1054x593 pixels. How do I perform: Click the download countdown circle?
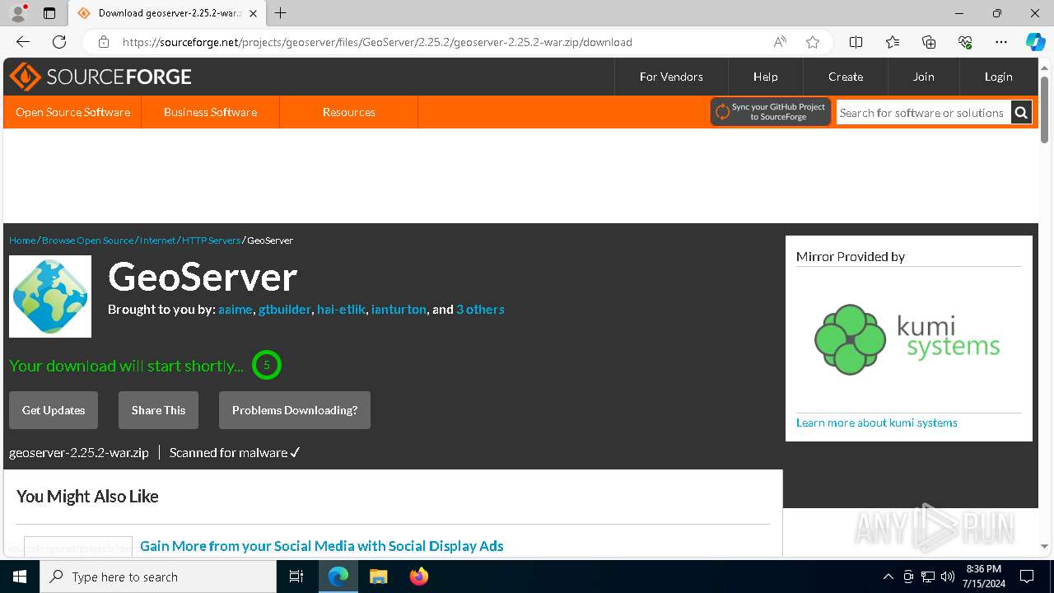pyautogui.click(x=266, y=365)
